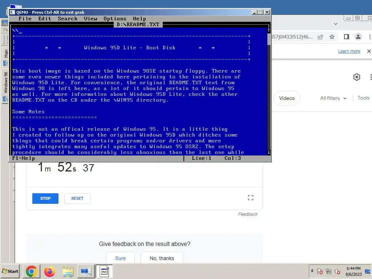Dismiss the Learn more banner
This screenshot has width=372, height=279.
(369, 51)
